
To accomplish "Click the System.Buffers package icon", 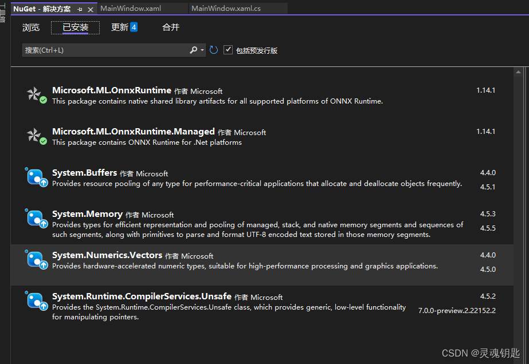I will [x=37, y=177].
